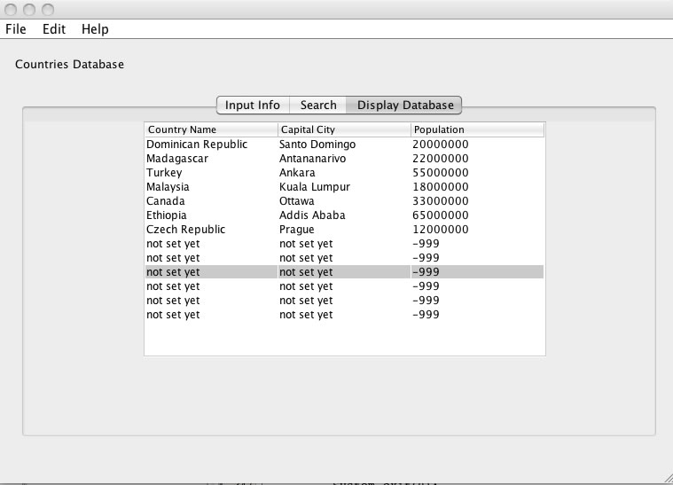
Task: Open the Edit menu
Action: coord(54,29)
